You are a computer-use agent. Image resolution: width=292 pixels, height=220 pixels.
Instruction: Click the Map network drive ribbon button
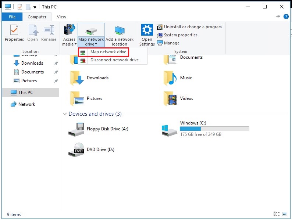tap(91, 35)
